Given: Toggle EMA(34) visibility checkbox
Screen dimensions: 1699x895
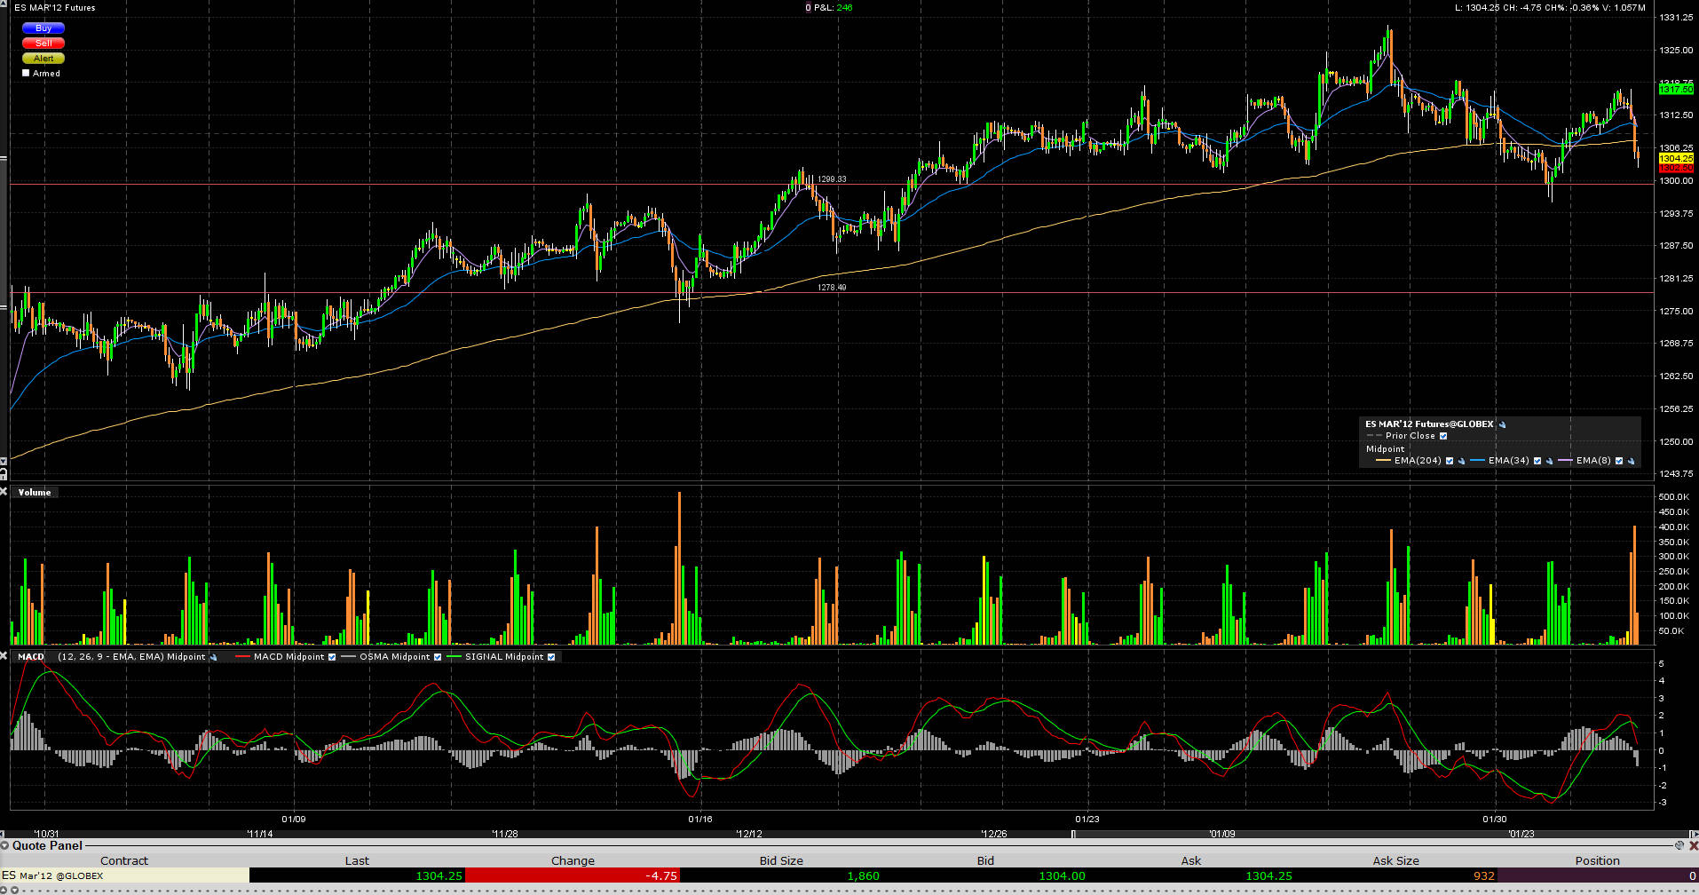Looking at the screenshot, I should point(1537,461).
